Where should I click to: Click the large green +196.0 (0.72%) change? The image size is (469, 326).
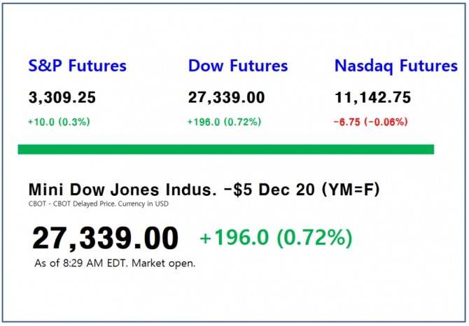point(276,238)
